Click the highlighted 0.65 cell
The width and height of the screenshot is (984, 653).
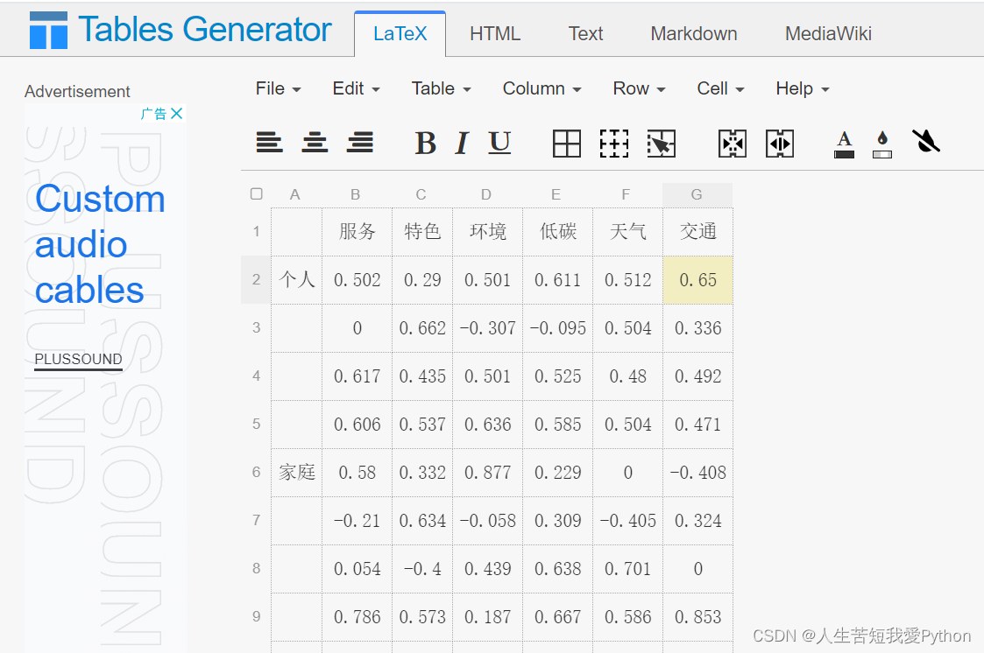pyautogui.click(x=697, y=279)
